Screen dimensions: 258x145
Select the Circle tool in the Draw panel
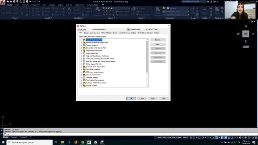(16, 10)
